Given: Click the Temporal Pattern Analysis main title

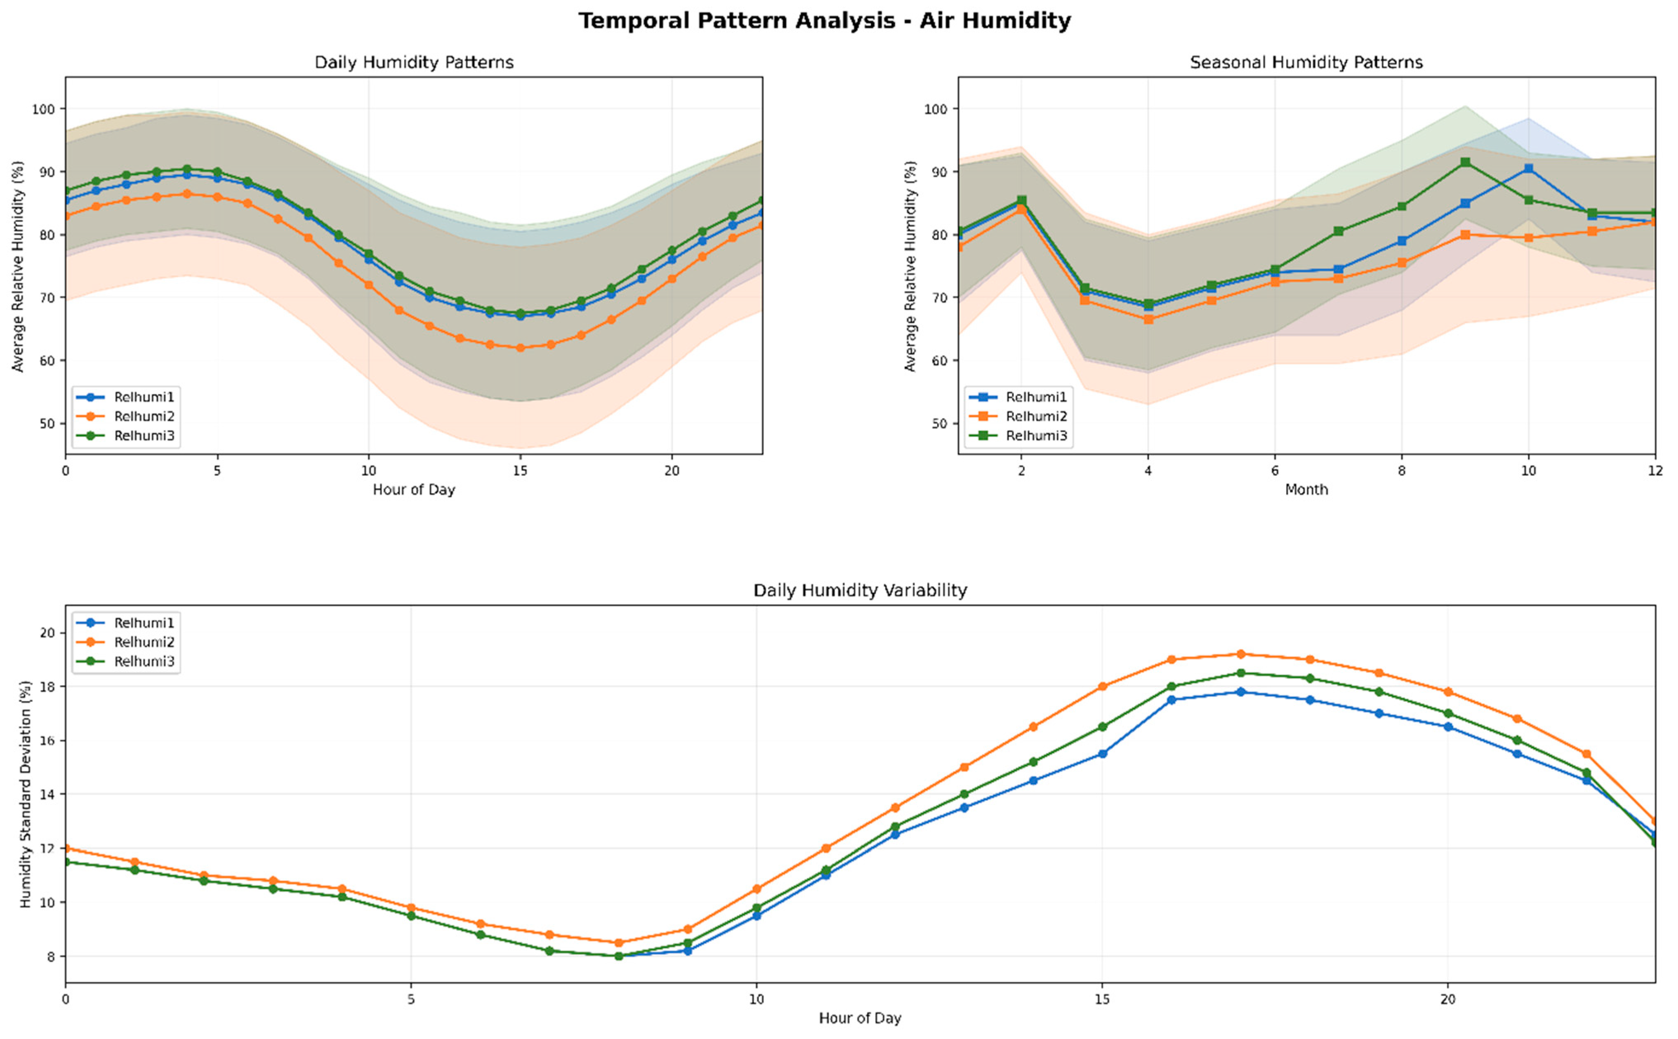Looking at the screenshot, I should click(x=824, y=21).
